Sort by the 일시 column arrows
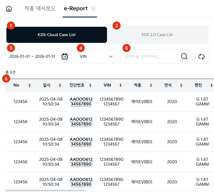This screenshot has width=214, height=192. pos(60,85)
